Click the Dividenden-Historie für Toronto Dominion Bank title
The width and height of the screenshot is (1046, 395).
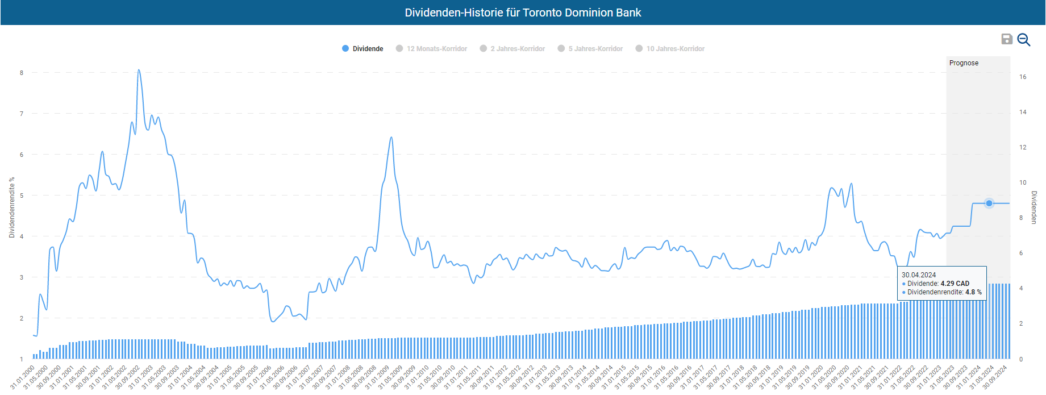tap(523, 13)
